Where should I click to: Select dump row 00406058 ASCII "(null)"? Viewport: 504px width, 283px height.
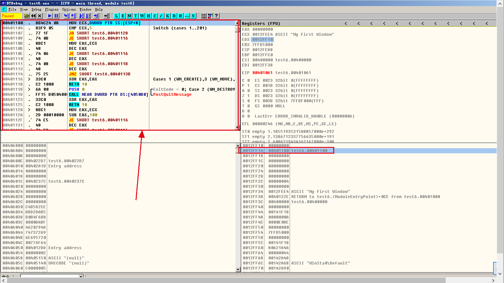[x=119, y=258]
